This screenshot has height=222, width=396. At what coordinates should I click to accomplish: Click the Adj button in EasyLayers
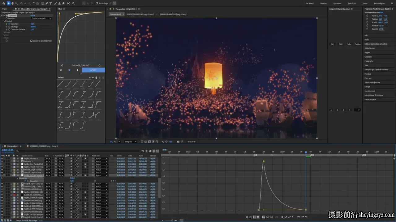(x=332, y=44)
